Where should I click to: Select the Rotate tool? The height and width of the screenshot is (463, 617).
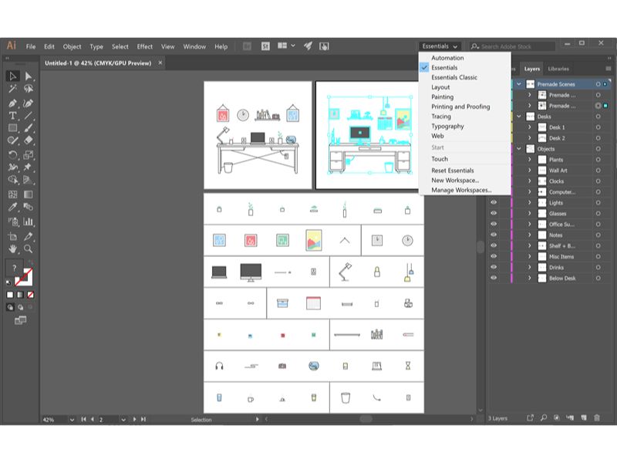click(12, 152)
